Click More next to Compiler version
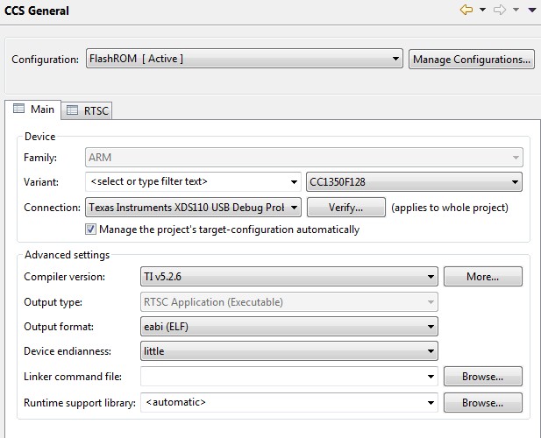Viewport: 541px width, 438px height. [482, 276]
